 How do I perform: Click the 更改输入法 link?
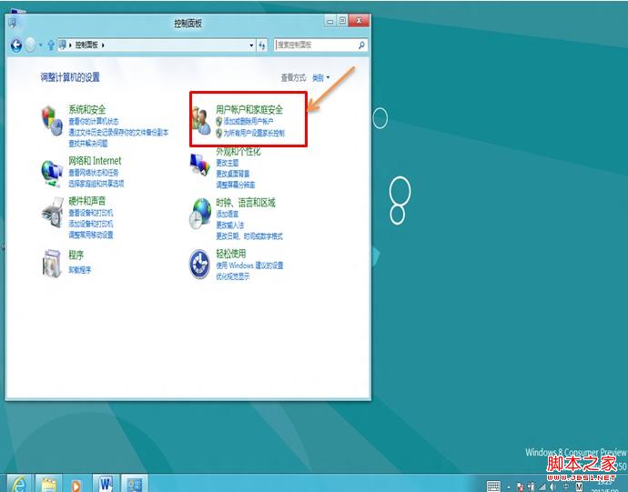pyautogui.click(x=230, y=225)
